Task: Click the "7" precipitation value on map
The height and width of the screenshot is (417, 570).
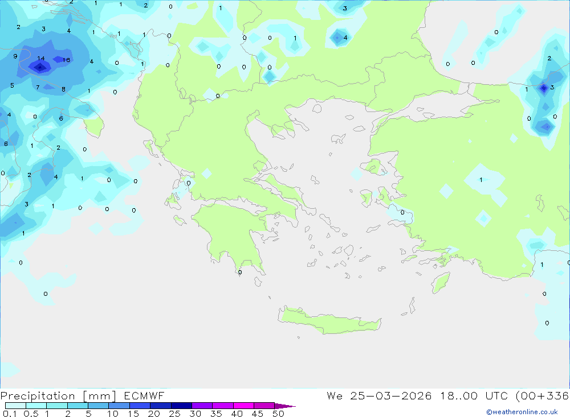Action: tap(38, 88)
